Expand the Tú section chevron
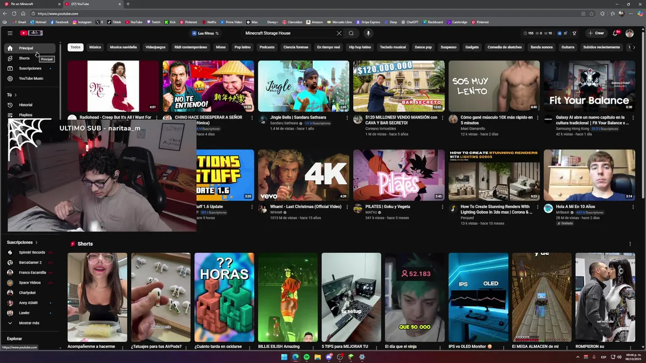Screen dimensions: 646x363 coord(16,95)
